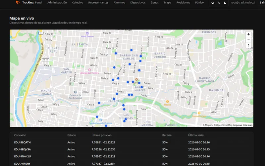Reset map bearing with compass button
The width and height of the screenshot is (265, 166).
248,45
